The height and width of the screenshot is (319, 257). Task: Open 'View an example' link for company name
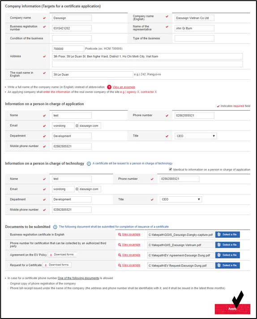(124, 87)
